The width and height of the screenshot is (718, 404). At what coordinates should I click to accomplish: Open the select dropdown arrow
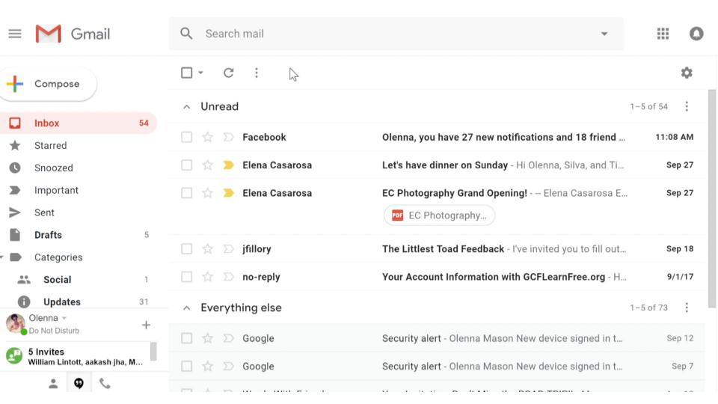(x=200, y=73)
